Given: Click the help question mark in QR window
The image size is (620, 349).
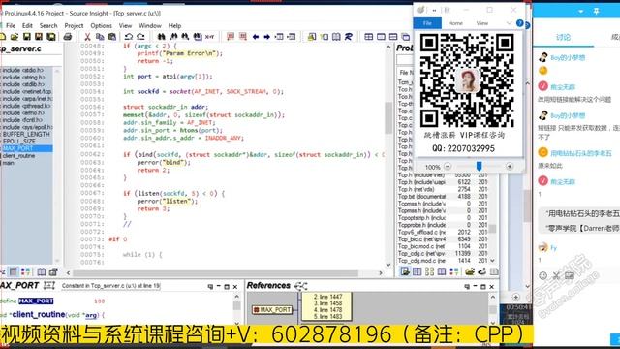Looking at the screenshot, I should pyautogui.click(x=520, y=23).
